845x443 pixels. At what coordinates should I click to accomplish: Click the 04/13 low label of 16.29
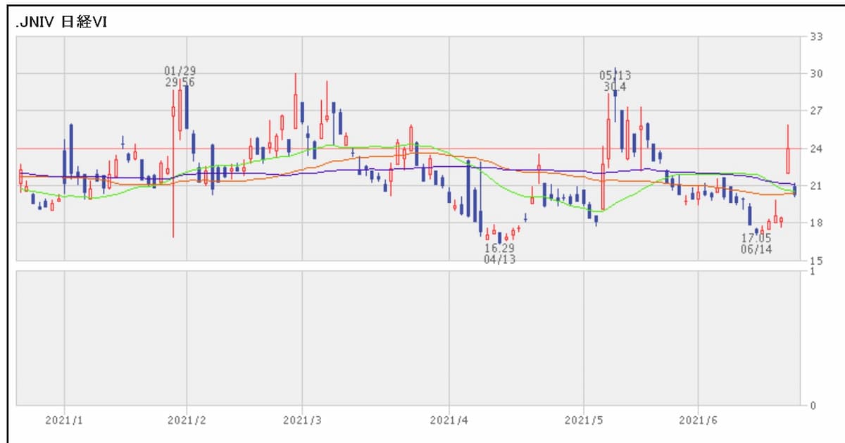click(x=499, y=254)
